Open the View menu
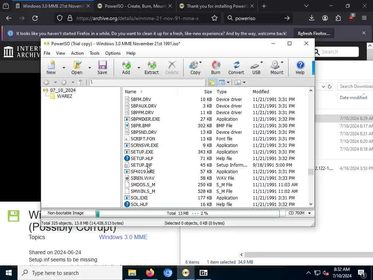Viewport: 373px width, 280px height. point(60,53)
